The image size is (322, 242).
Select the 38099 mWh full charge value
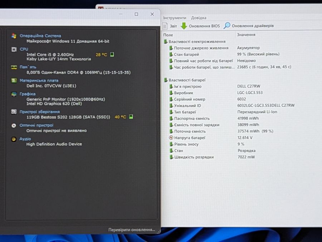pyautogui.click(x=248, y=125)
